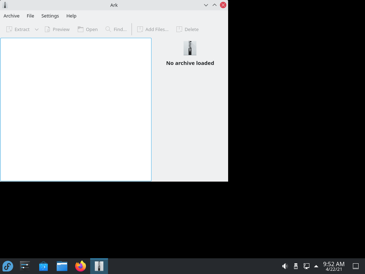Click the Add Files... toolbar button
This screenshot has width=365, height=274.
pyautogui.click(x=153, y=29)
